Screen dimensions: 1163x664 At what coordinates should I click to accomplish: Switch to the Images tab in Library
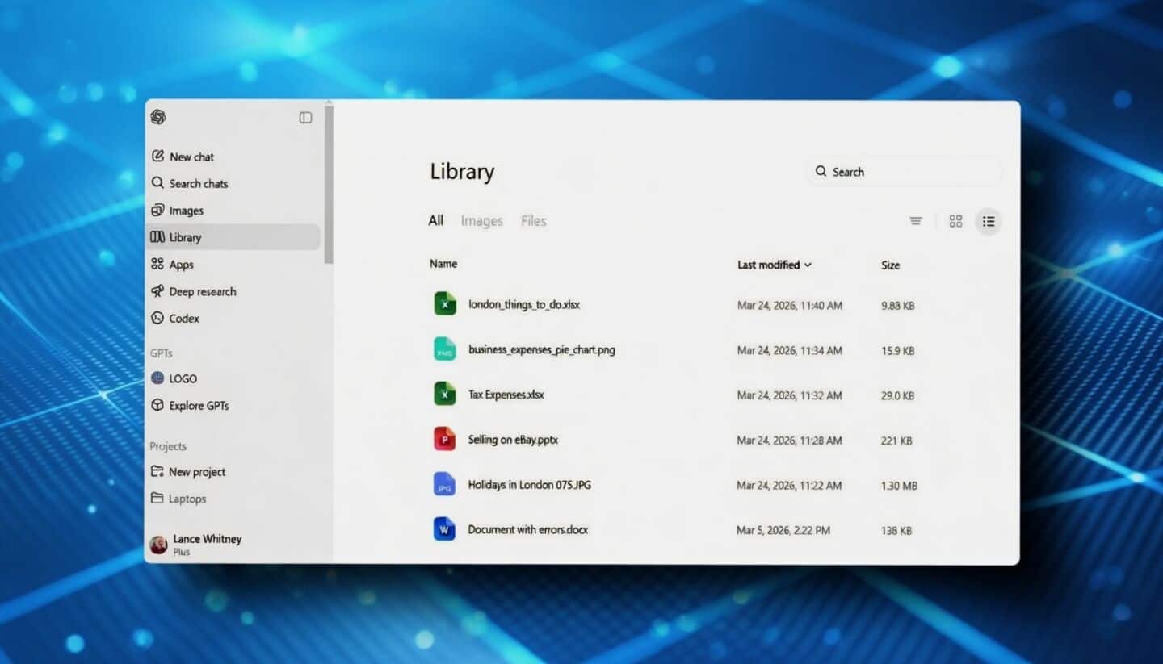pyautogui.click(x=481, y=221)
